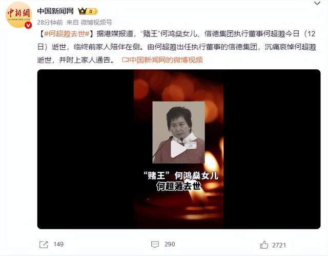
Task: Open the 中国新闻网 profile avatar
Action: 19,14
